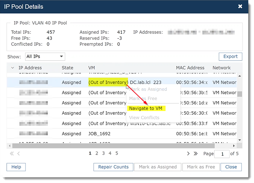Go to last page icon
This screenshot has width=254, height=183.
click(196, 153)
